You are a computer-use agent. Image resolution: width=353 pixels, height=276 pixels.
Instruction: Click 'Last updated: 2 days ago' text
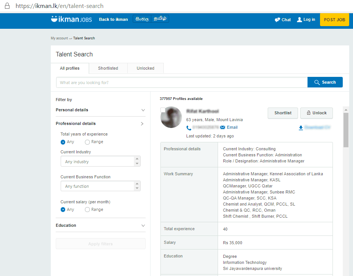tap(210, 136)
